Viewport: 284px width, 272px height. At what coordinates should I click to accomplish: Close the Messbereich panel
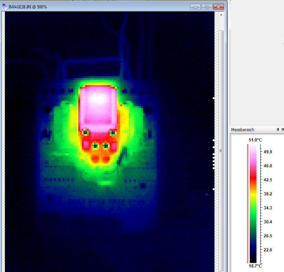pos(282,130)
